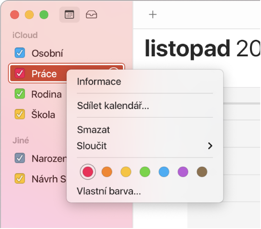Close the Calendar window red button
261x229 pixels.
point(15,15)
